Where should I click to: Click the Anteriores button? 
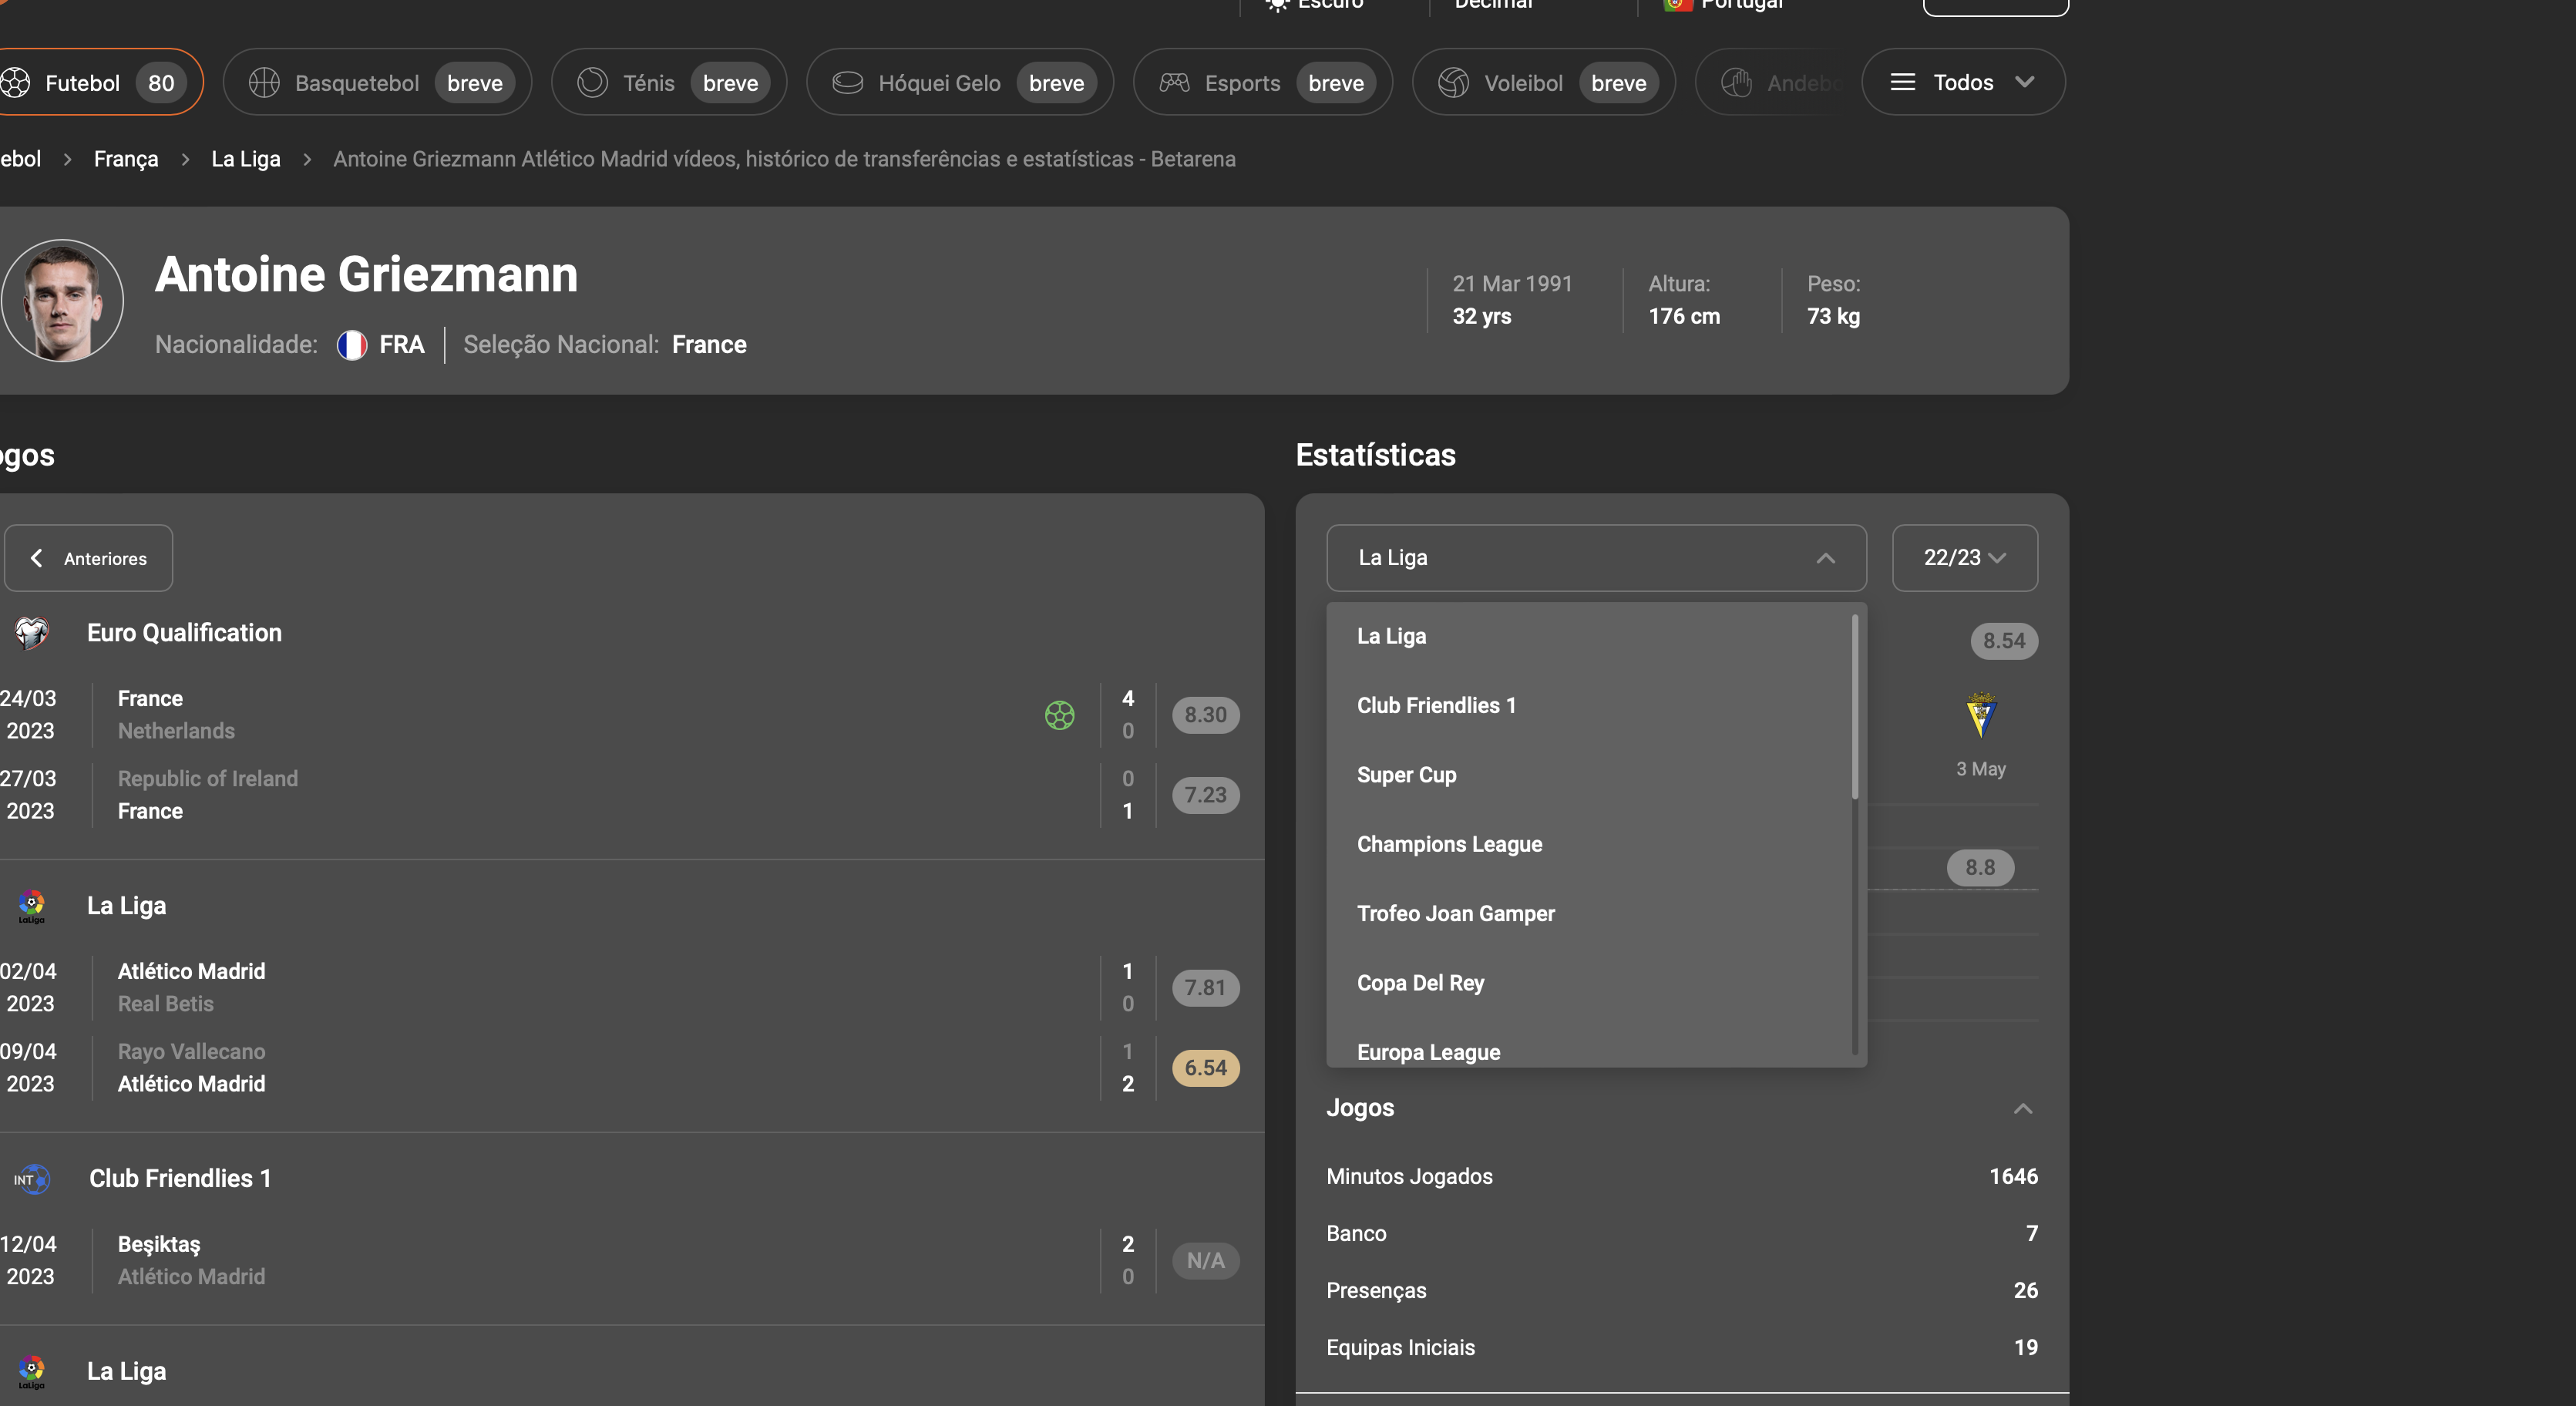(89, 558)
